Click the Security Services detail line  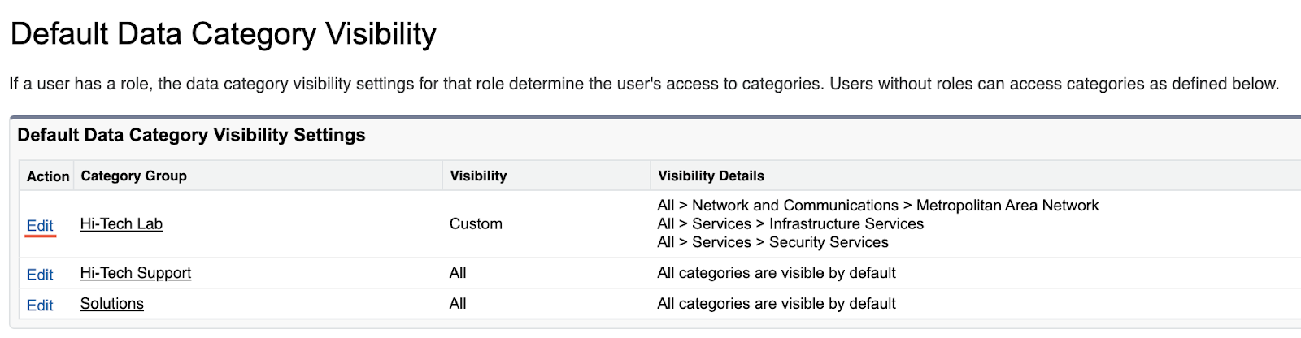772,242
